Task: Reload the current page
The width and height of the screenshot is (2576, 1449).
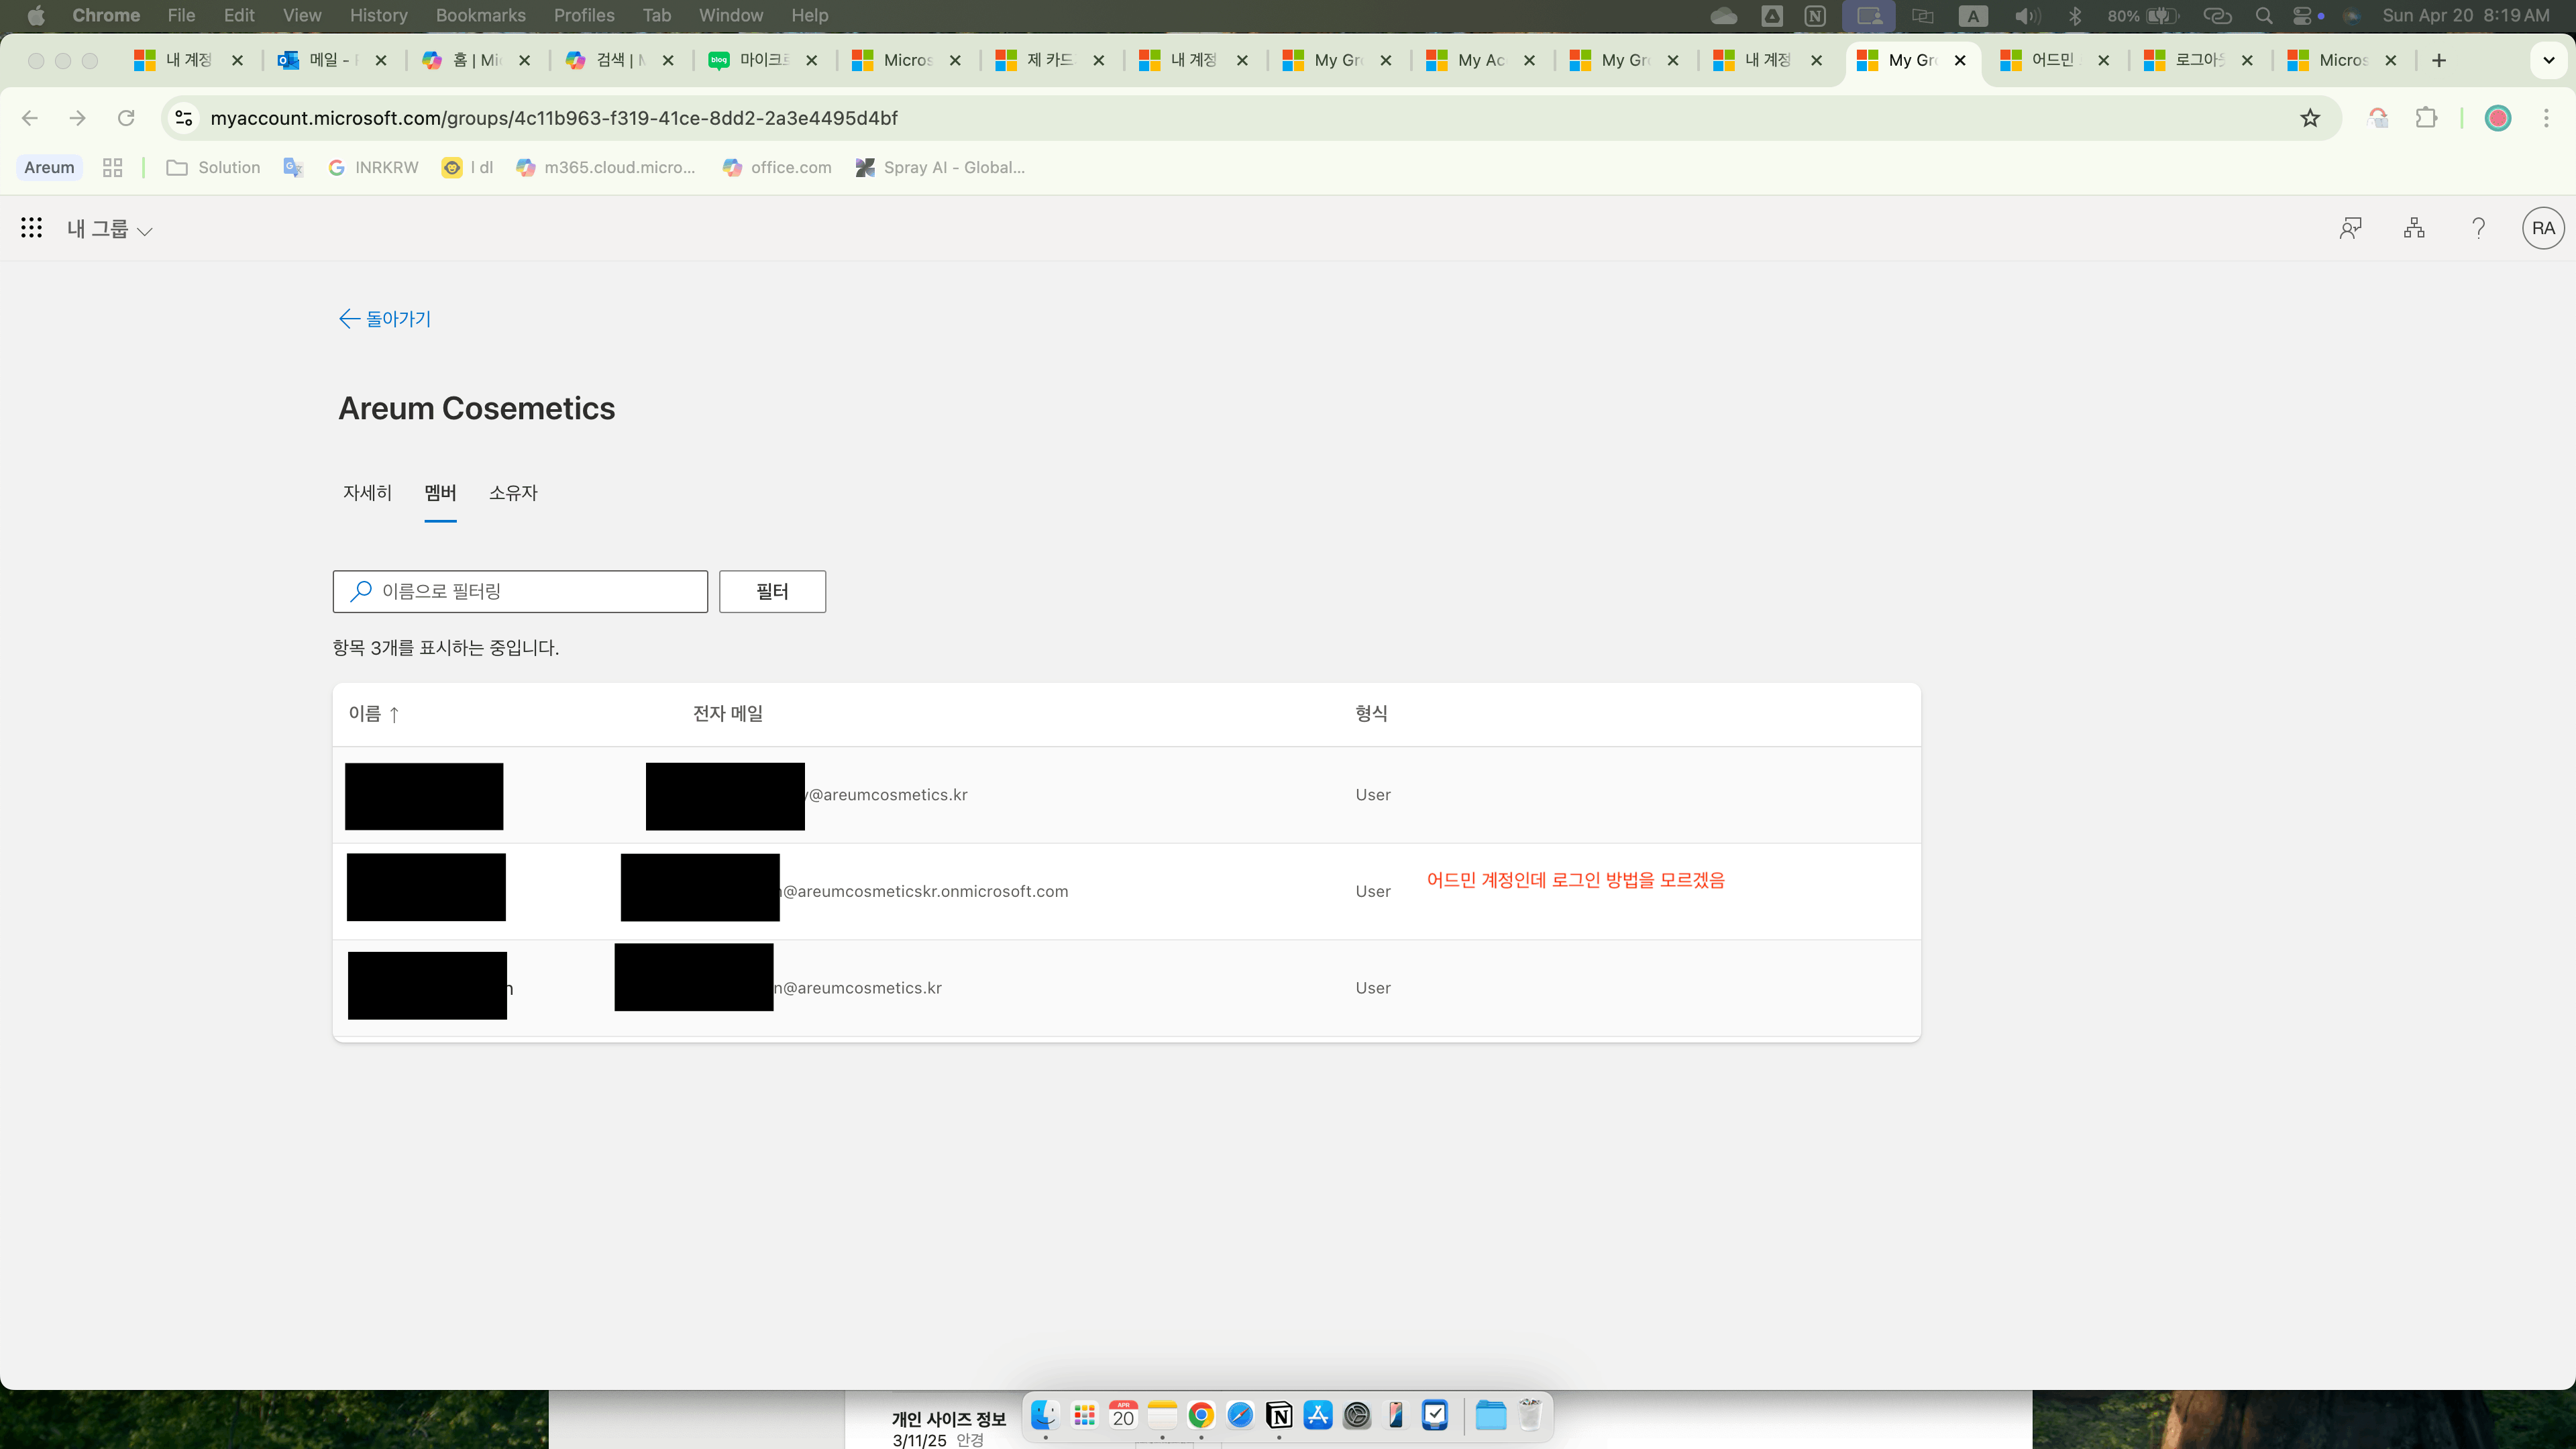Action: click(x=126, y=118)
